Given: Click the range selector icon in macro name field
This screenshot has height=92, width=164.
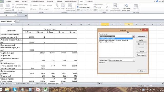Looking at the screenshot, I should click(x=134, y=36).
